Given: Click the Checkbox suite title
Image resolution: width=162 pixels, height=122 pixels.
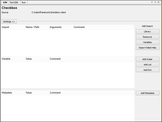Looking at the screenshot, I should click(9, 8).
